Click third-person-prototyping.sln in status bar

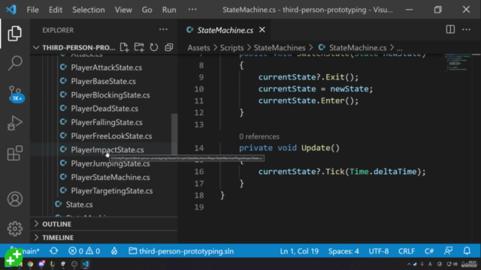181,251
